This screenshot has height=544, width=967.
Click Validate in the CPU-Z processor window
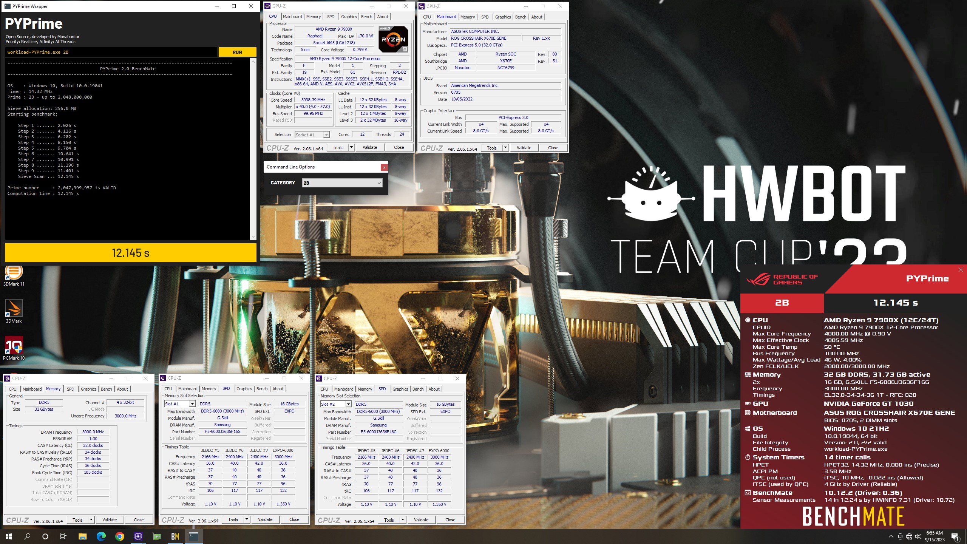click(x=370, y=147)
